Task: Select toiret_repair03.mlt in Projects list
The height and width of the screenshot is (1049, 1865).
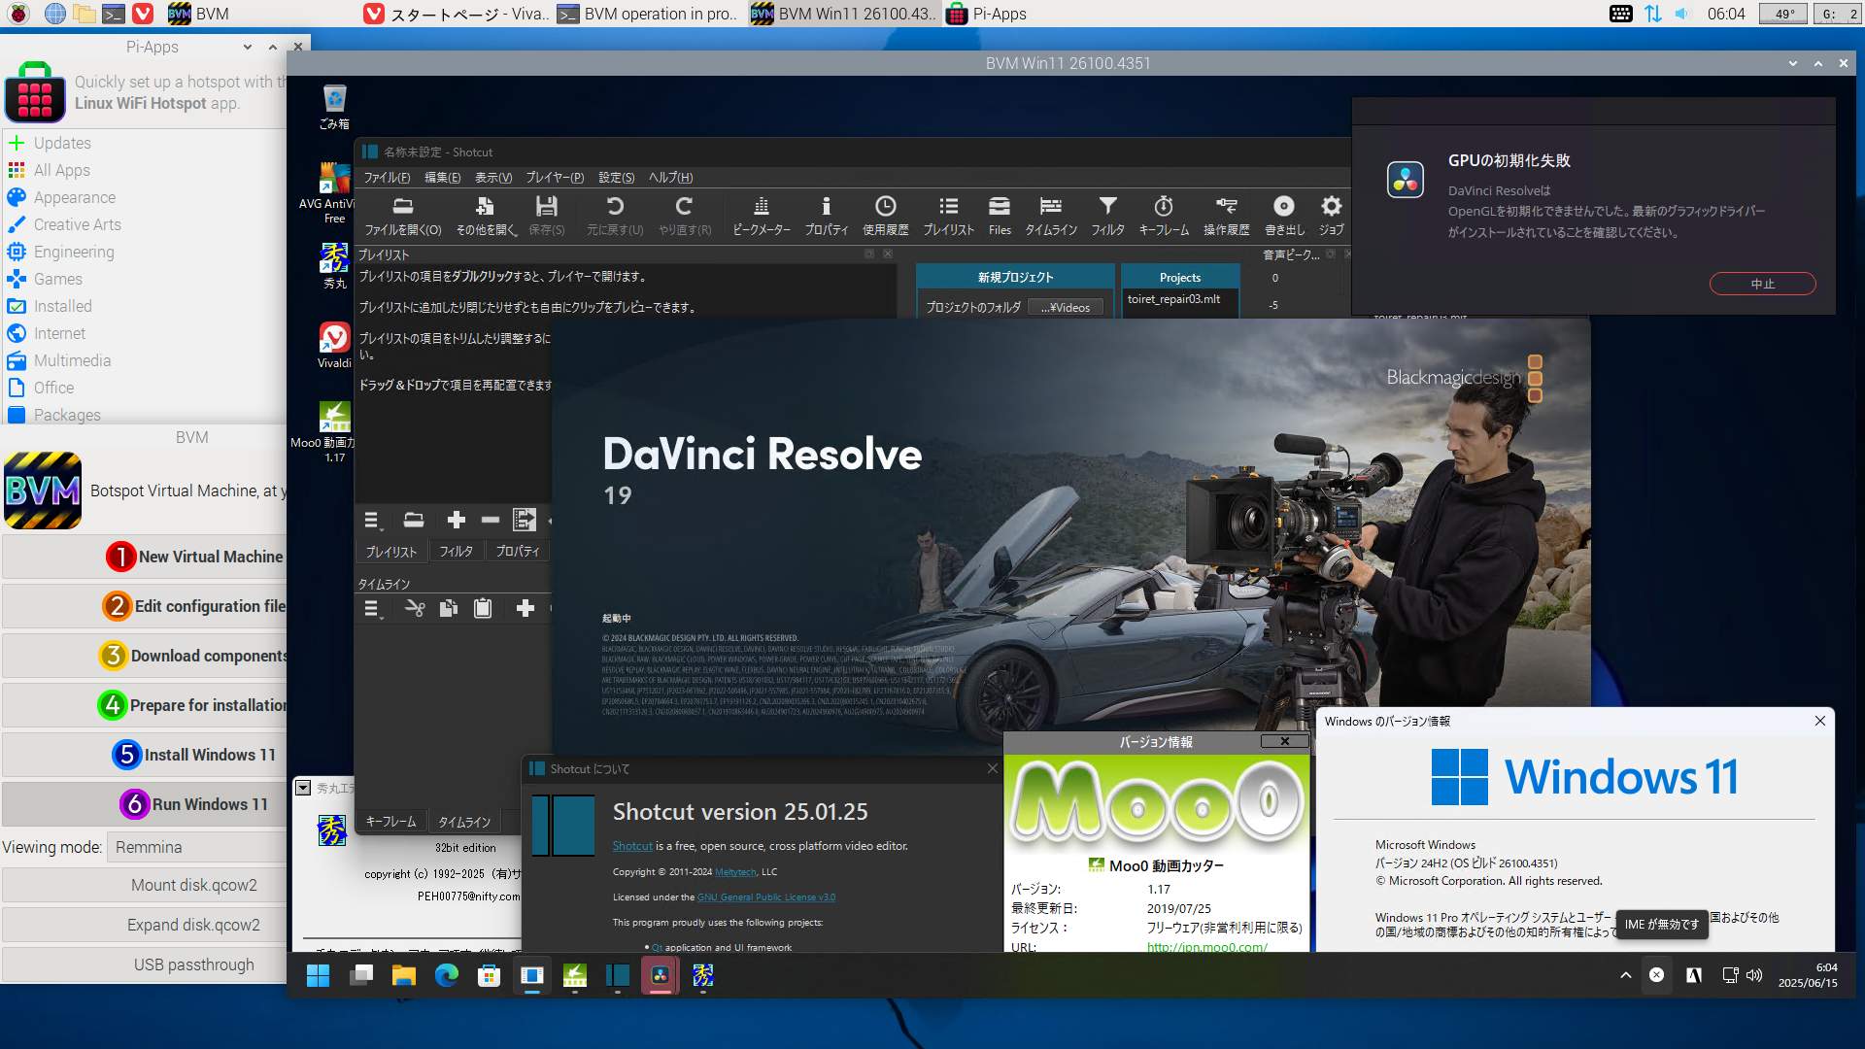Action: tap(1173, 299)
